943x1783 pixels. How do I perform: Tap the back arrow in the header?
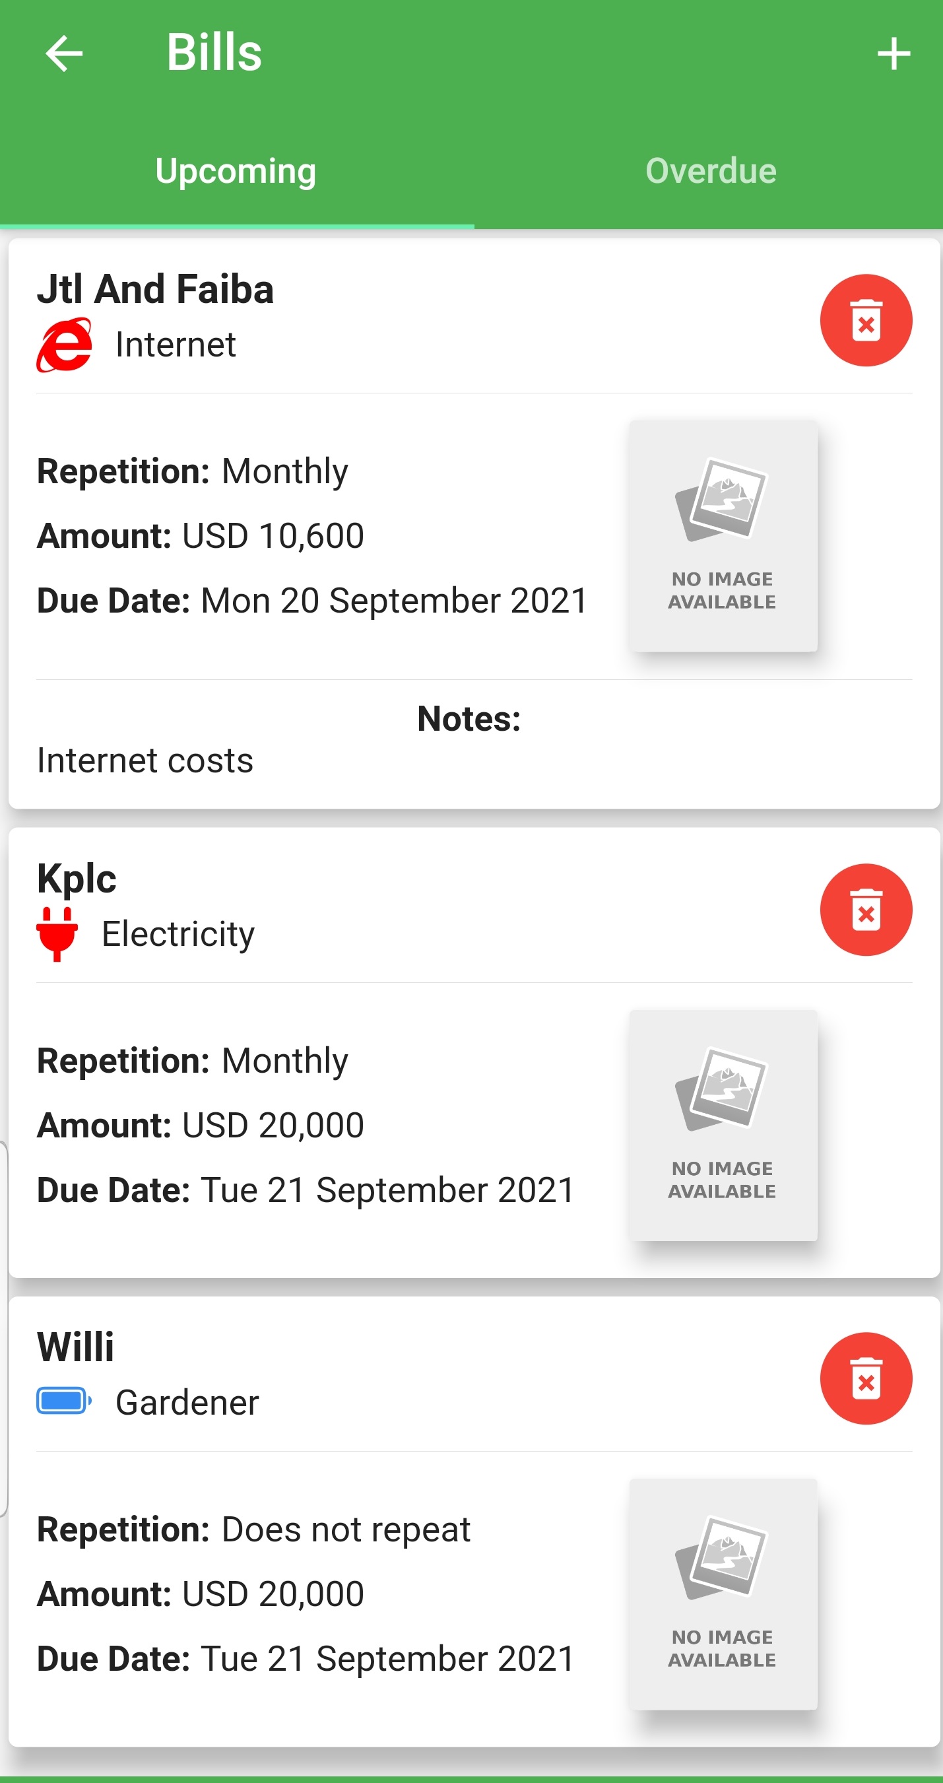pyautogui.click(x=63, y=53)
